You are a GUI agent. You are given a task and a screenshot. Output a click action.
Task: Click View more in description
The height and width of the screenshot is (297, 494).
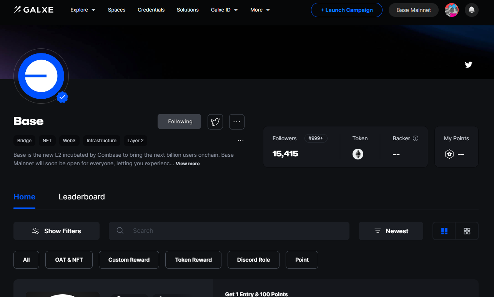tap(188, 164)
